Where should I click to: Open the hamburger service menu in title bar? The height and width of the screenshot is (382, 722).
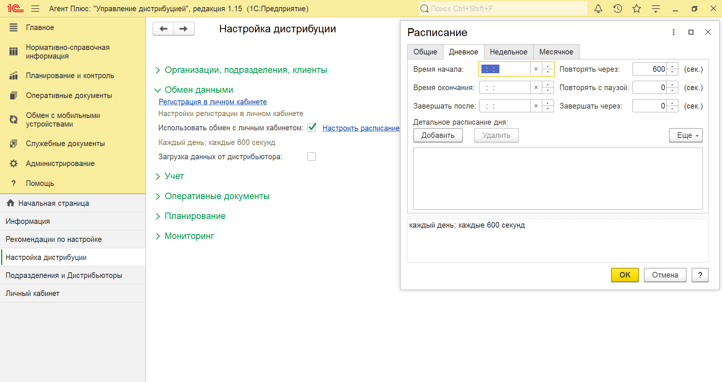(35, 8)
